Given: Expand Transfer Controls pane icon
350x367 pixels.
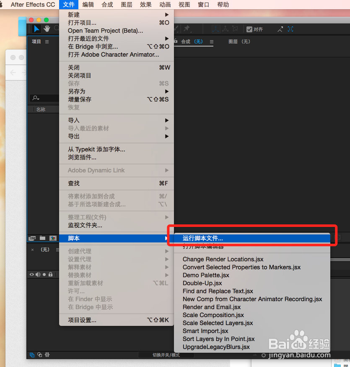Looking at the screenshot, I should coord(39,355).
